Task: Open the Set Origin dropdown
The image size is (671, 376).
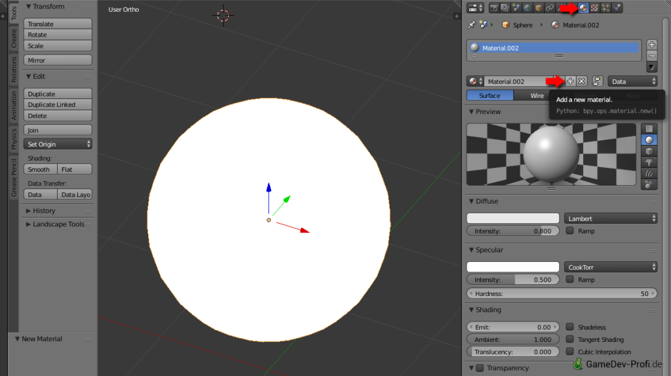Action: 58,144
